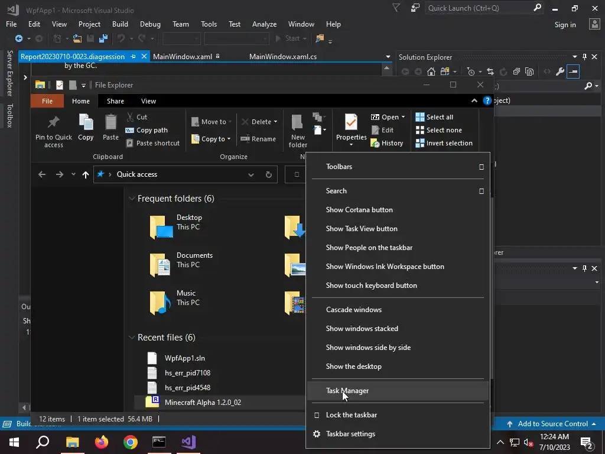Click the back arrow in File Explorer
The image size is (605, 454).
pyautogui.click(x=42, y=174)
